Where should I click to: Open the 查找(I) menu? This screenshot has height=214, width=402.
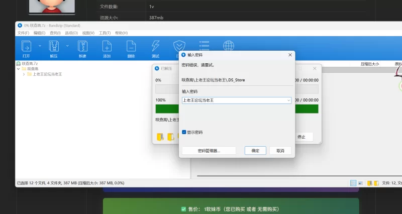pos(55,33)
